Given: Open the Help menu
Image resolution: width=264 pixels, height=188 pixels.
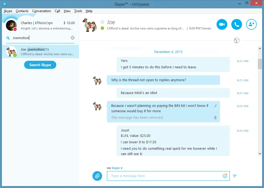Looking at the screenshot, I should coord(89,11).
